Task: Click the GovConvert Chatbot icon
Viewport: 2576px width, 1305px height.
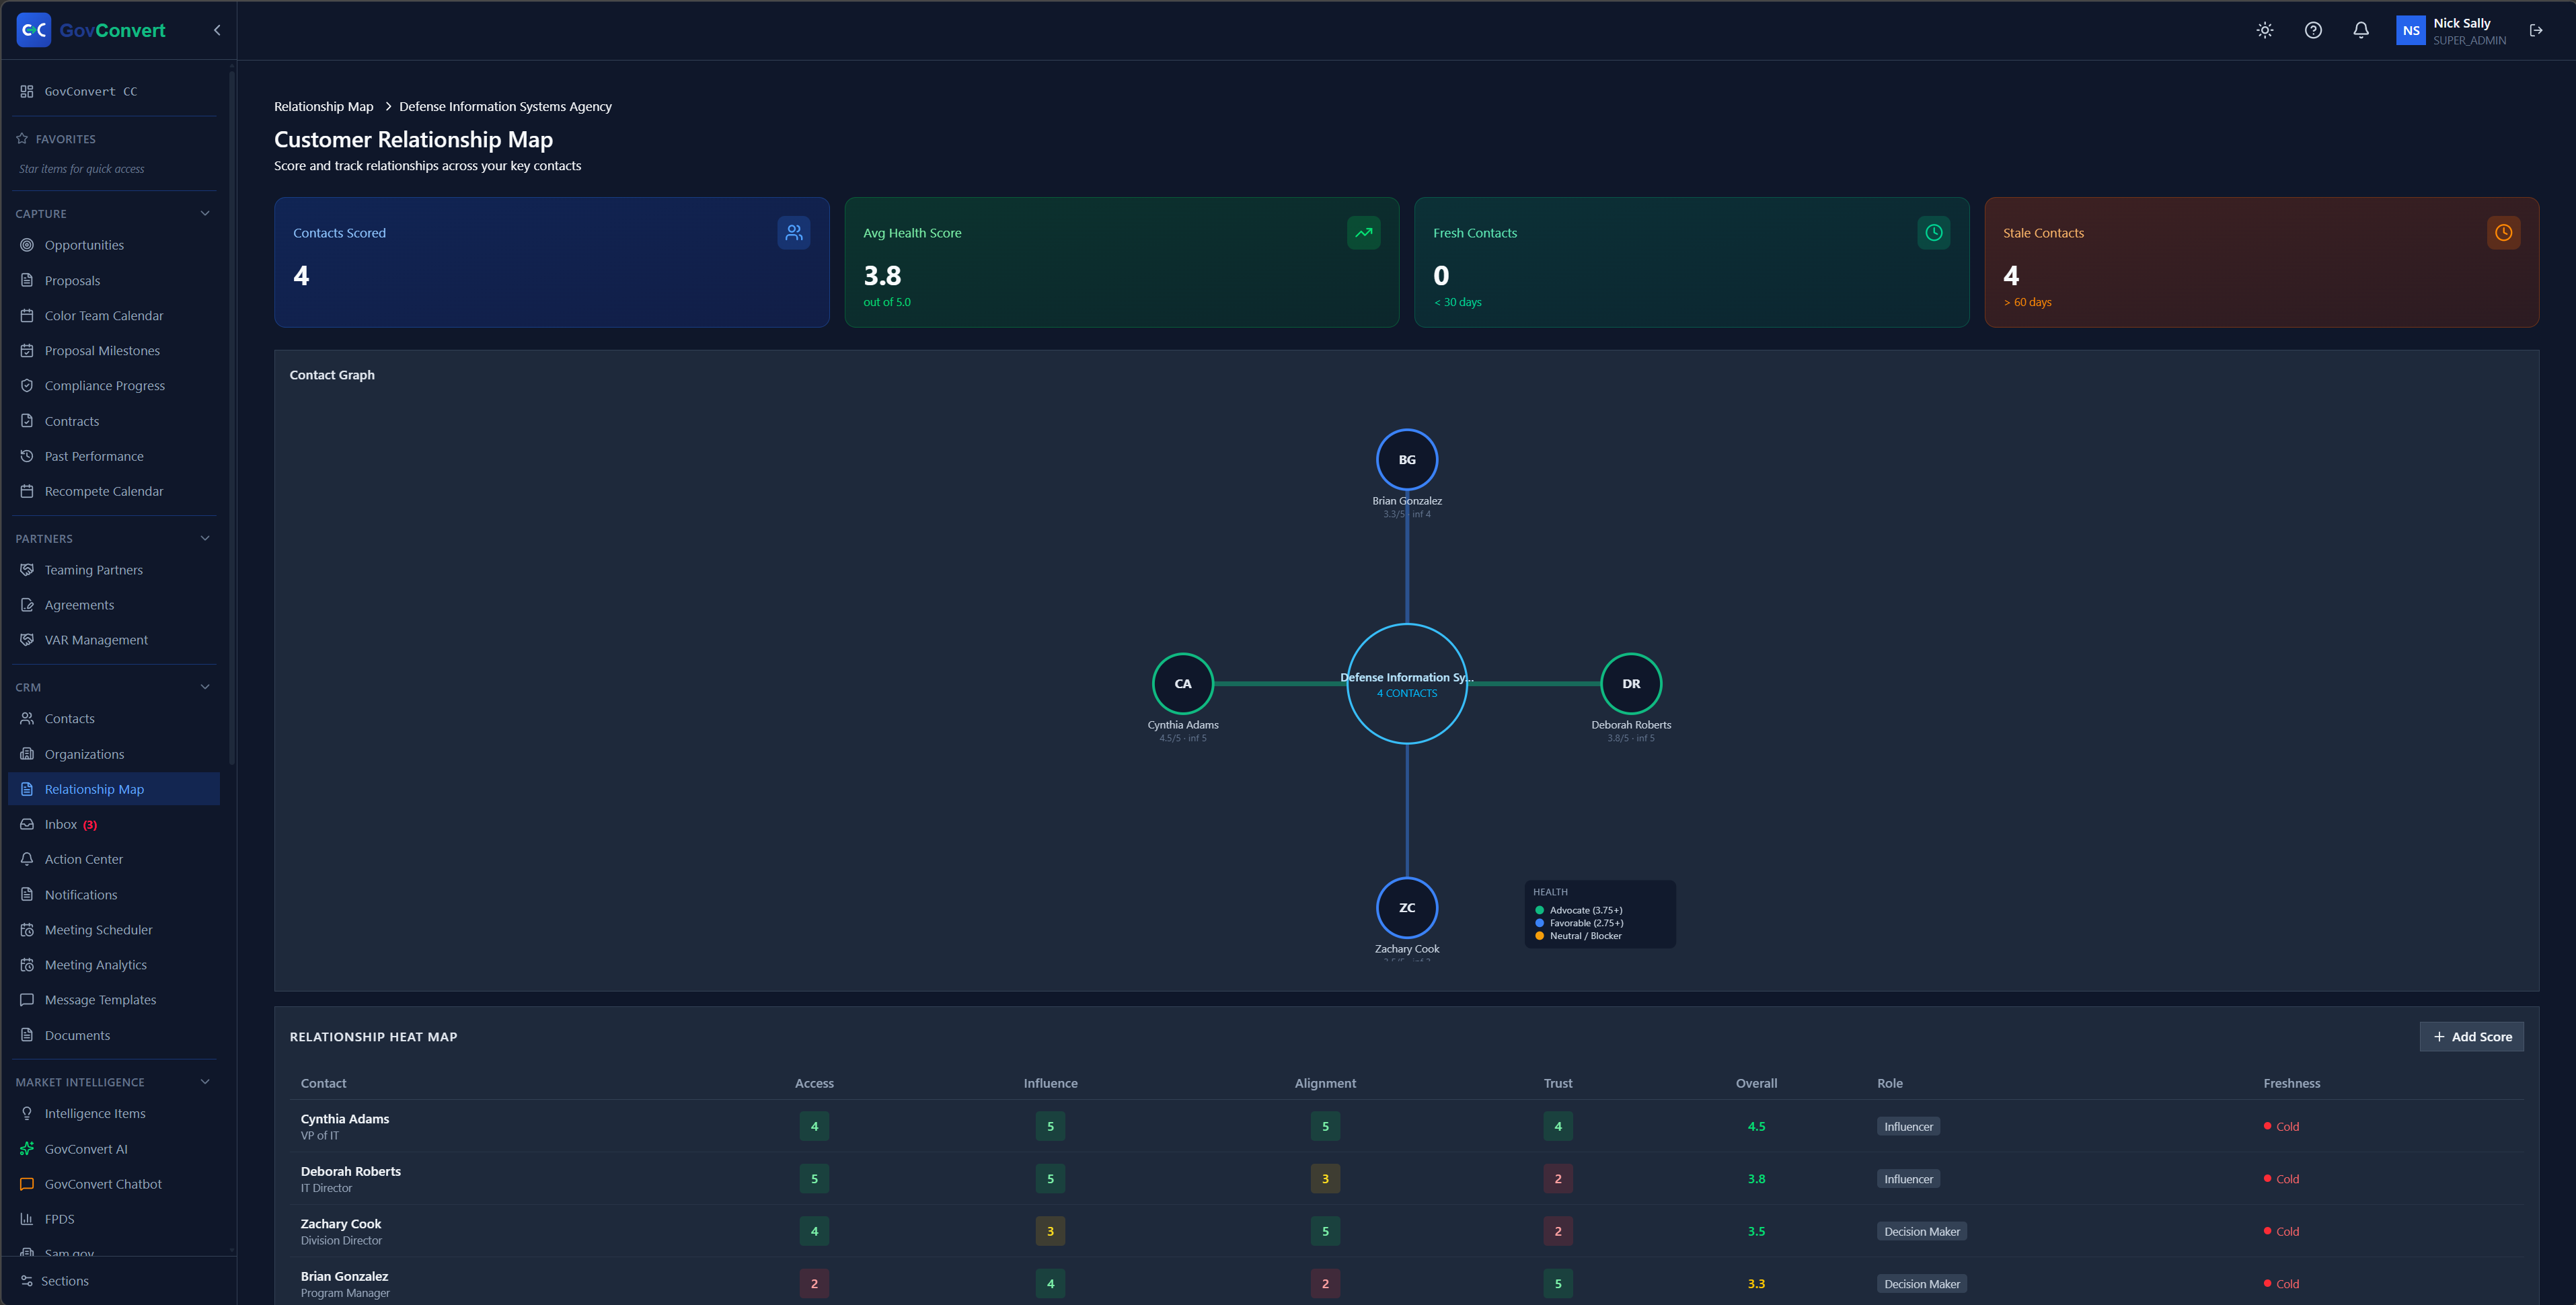Action: coord(27,1184)
